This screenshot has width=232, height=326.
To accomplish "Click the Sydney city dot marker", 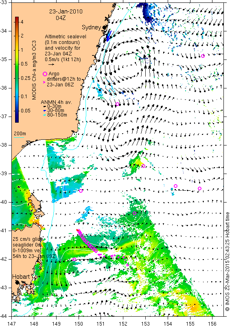I will [104, 27].
